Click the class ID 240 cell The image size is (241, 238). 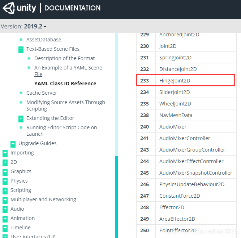[x=146, y=127]
